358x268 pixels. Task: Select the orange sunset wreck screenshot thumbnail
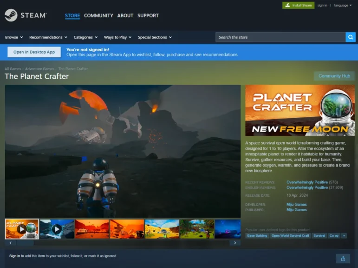tap(127, 229)
